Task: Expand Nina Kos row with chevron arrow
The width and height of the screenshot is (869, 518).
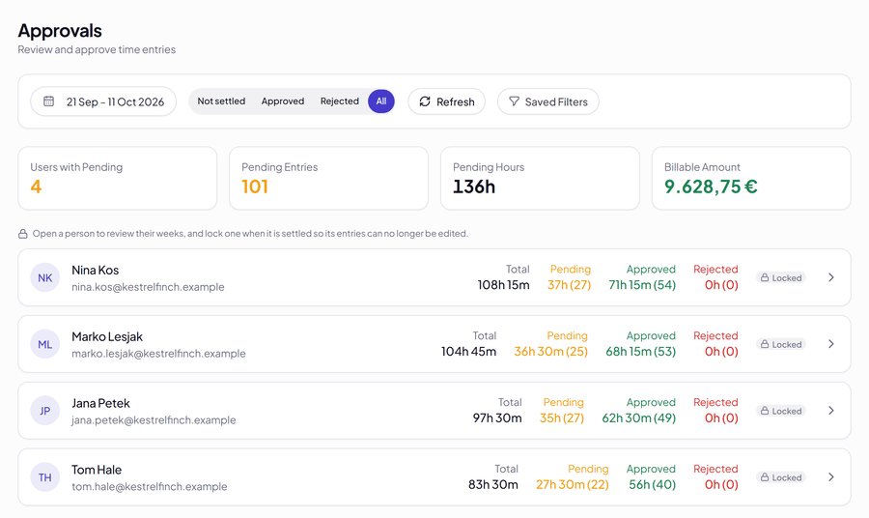Action: [x=831, y=277]
